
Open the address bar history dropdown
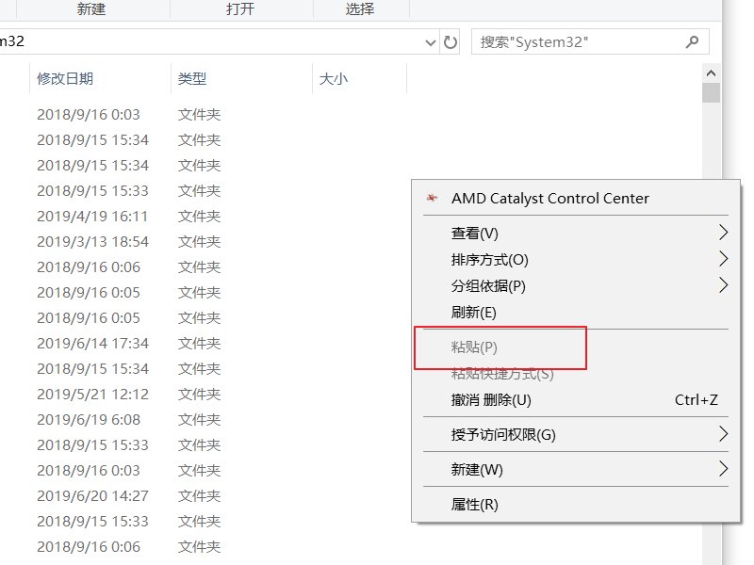point(432,41)
